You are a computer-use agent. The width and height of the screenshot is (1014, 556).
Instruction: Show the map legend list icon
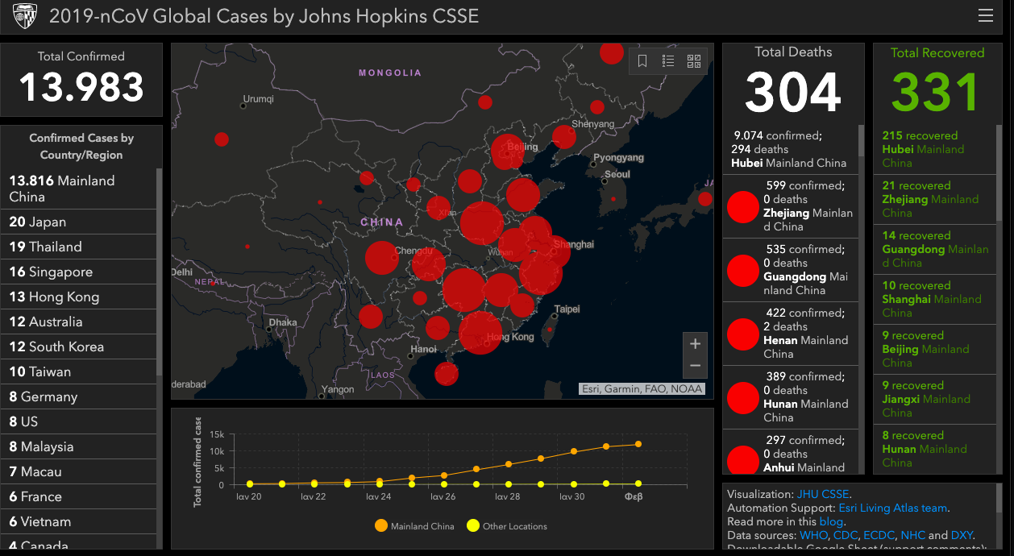click(x=668, y=61)
